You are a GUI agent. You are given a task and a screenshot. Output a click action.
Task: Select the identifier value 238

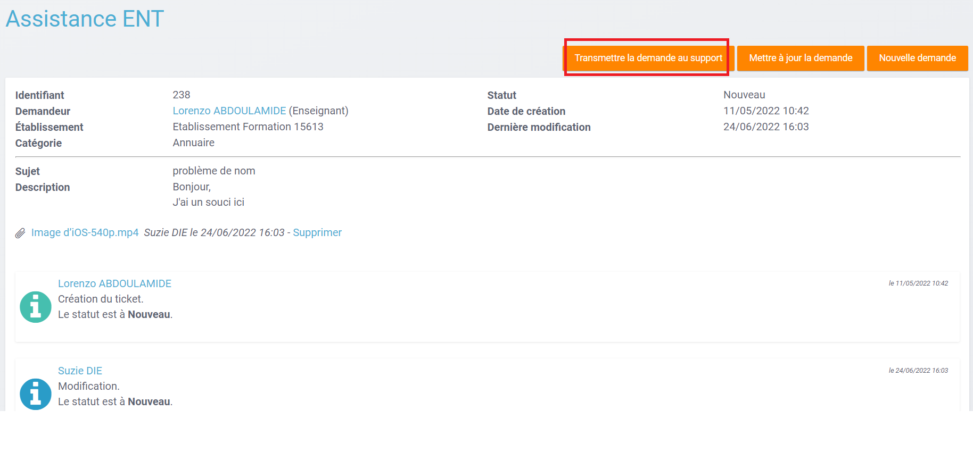[181, 95]
